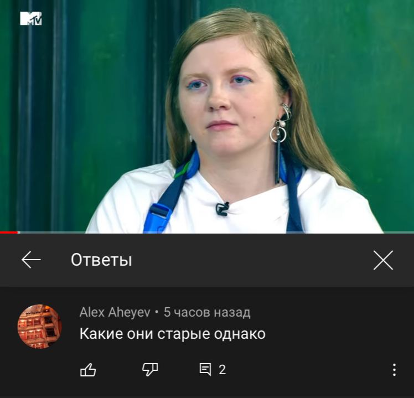Viewport: 414px width, 398px height.
Task: Select the comment text 'Какие они старые однако'
Action: (173, 334)
